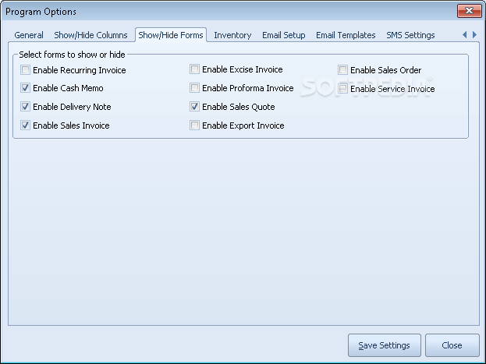The width and height of the screenshot is (486, 364).
Task: Toggle the Enable Sales Quote checkbox
Action: point(195,107)
